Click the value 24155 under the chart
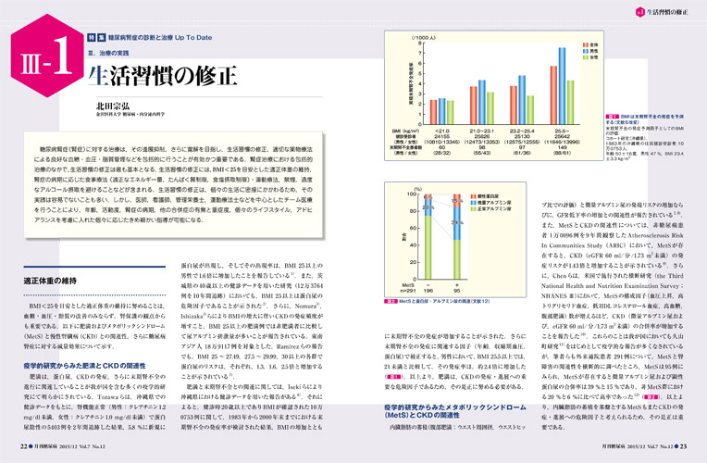The height and width of the screenshot is (463, 707). pos(441,136)
